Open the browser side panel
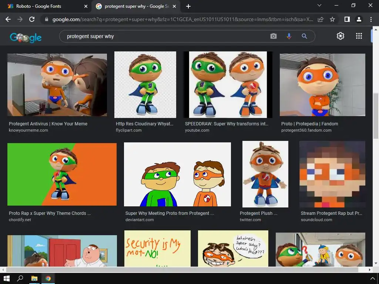The width and height of the screenshot is (379, 284). coord(347,19)
